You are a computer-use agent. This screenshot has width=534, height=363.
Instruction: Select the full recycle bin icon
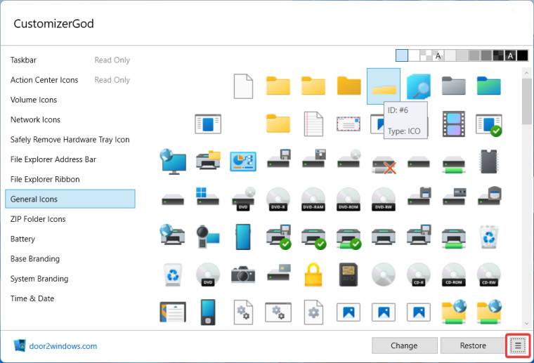click(489, 237)
